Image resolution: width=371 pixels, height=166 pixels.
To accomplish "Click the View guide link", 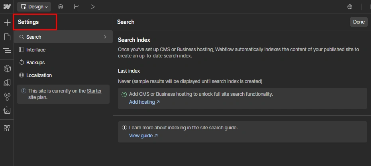I will click(x=143, y=136).
